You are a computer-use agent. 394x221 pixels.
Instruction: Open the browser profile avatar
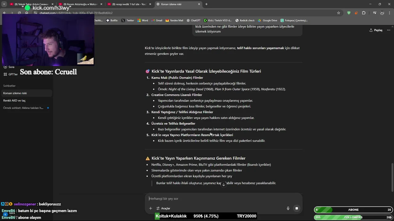[382, 13]
